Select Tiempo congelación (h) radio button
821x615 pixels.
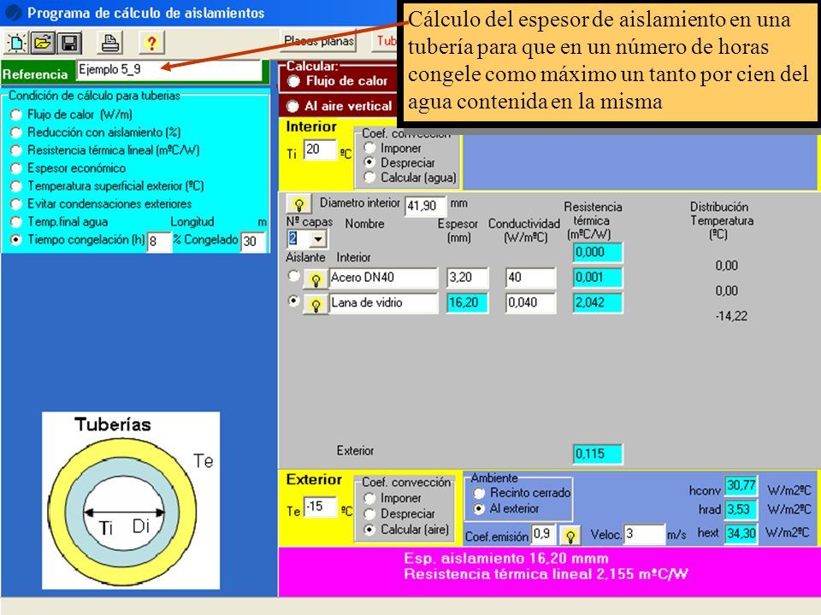16,239
